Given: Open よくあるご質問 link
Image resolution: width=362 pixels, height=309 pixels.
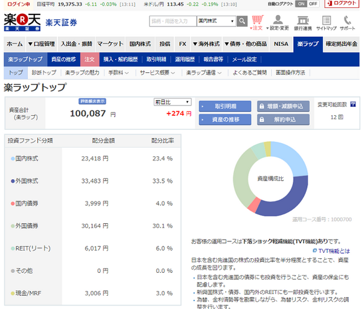Looking at the screenshot, I should click(x=250, y=73).
